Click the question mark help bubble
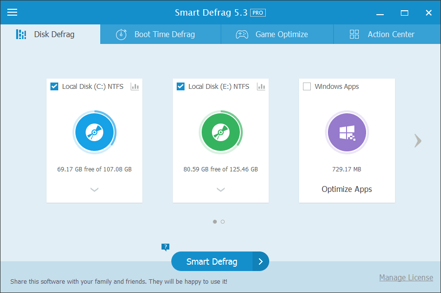 tap(165, 247)
